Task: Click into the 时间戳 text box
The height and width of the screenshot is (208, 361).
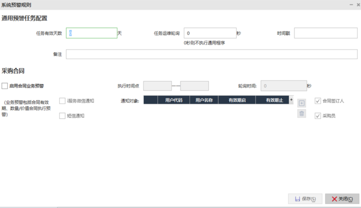Action: point(325,33)
